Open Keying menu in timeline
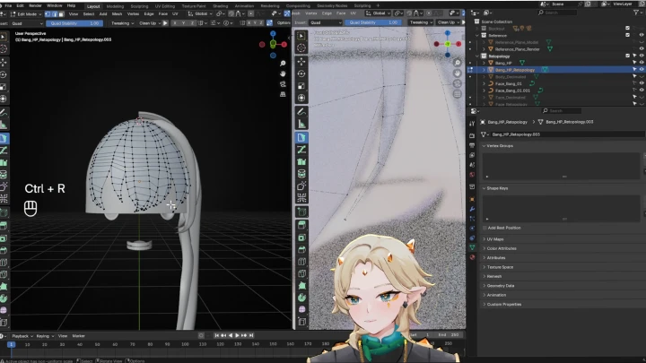 point(44,336)
